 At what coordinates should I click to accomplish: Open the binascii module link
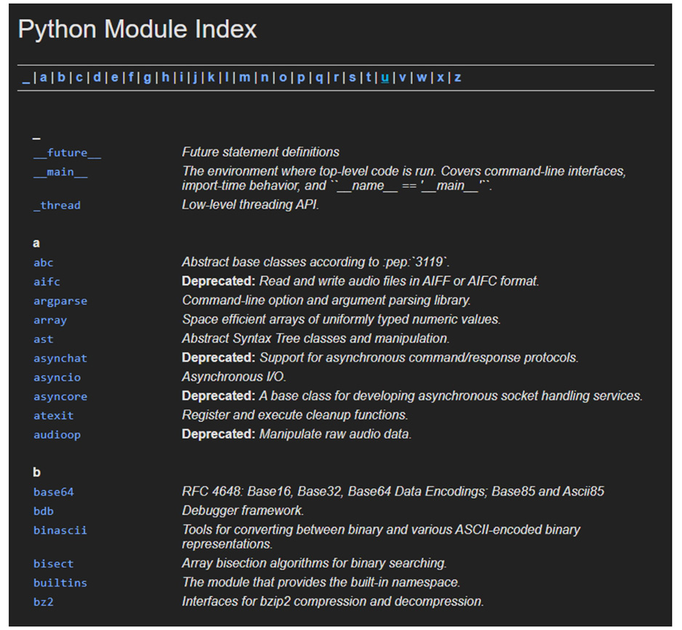60,530
